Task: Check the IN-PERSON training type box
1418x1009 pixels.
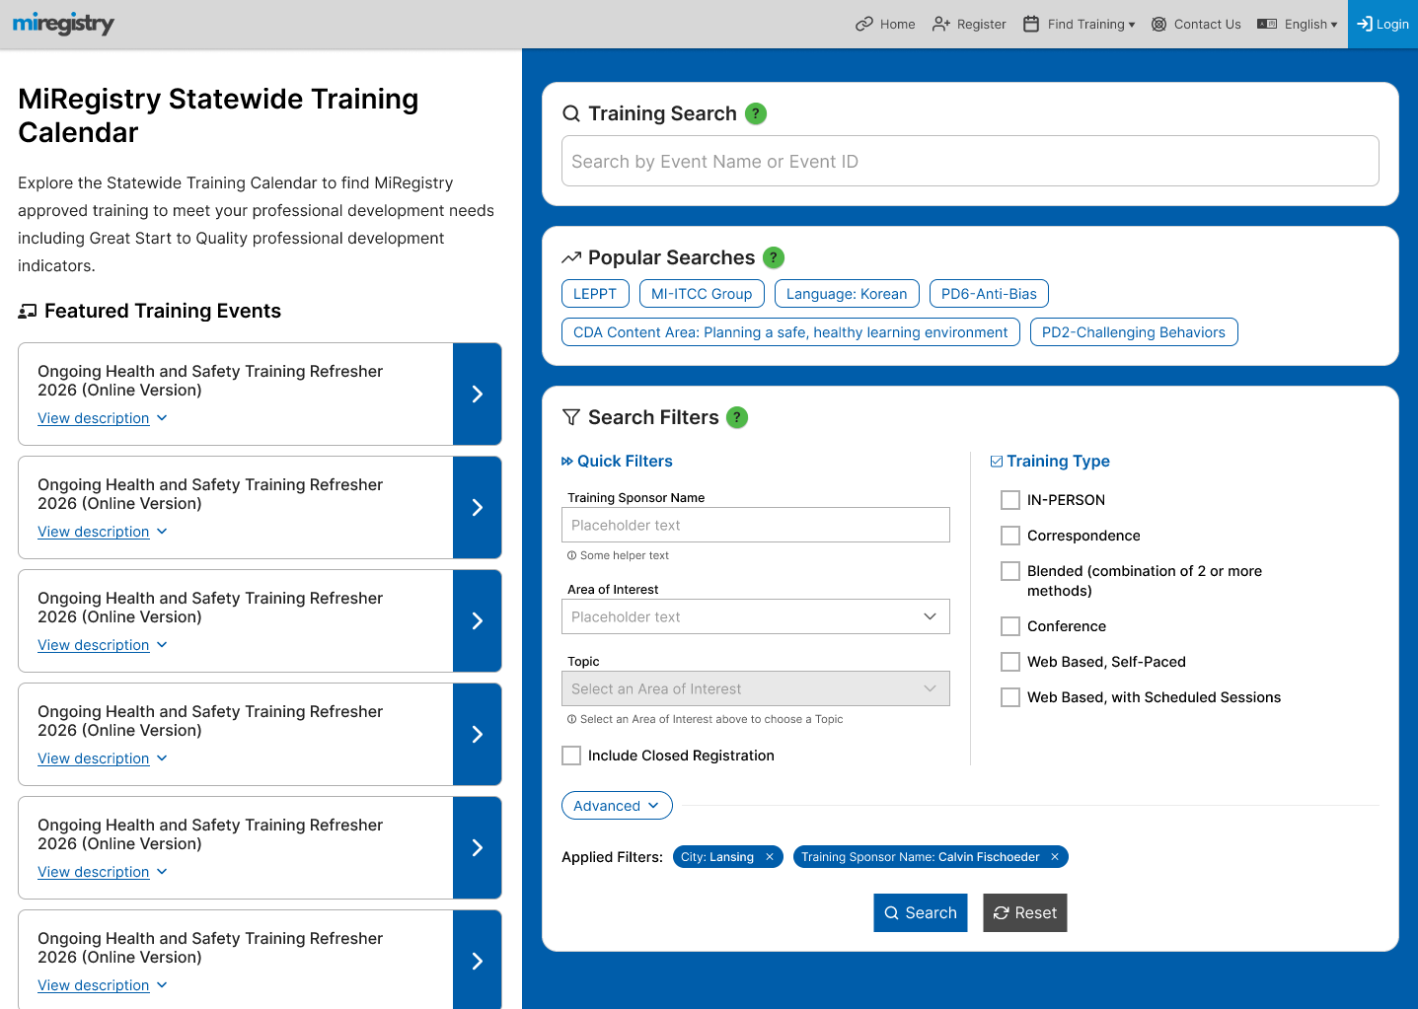Action: [1010, 500]
